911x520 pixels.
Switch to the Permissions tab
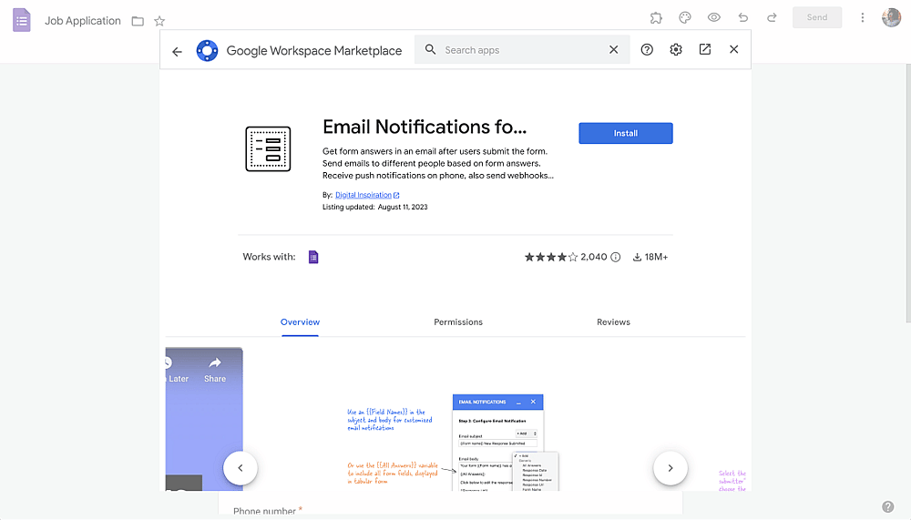click(x=458, y=321)
